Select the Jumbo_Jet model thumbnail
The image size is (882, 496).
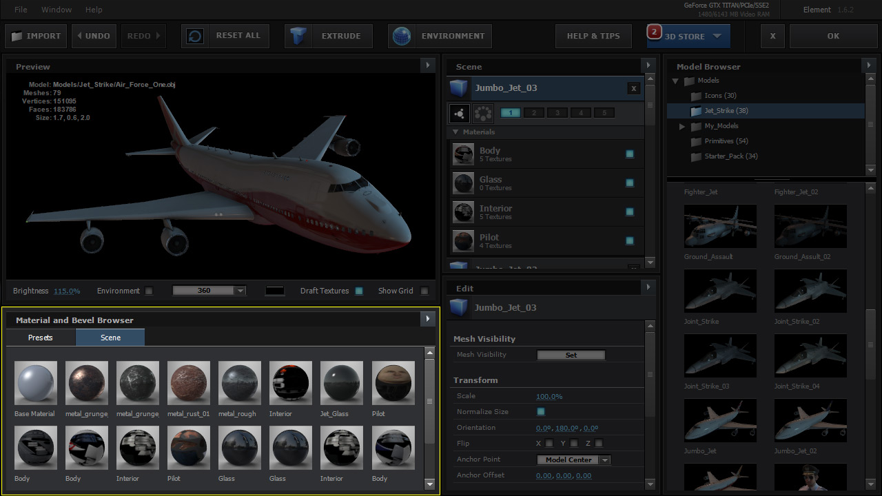coord(720,420)
